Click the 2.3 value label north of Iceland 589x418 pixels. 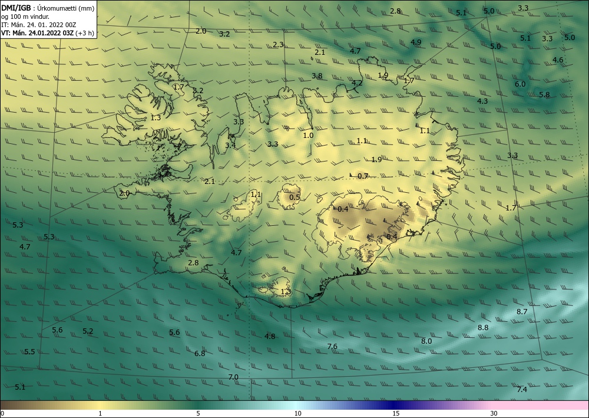pos(278,45)
